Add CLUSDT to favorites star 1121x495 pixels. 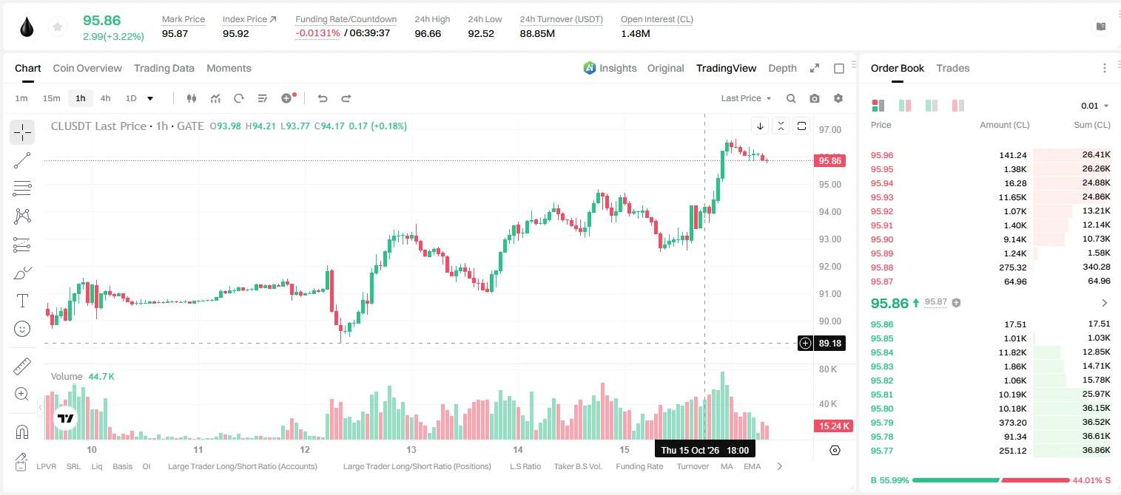coord(57,27)
